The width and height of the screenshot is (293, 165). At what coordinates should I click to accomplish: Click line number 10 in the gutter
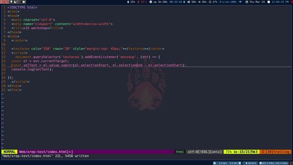point(4,44)
